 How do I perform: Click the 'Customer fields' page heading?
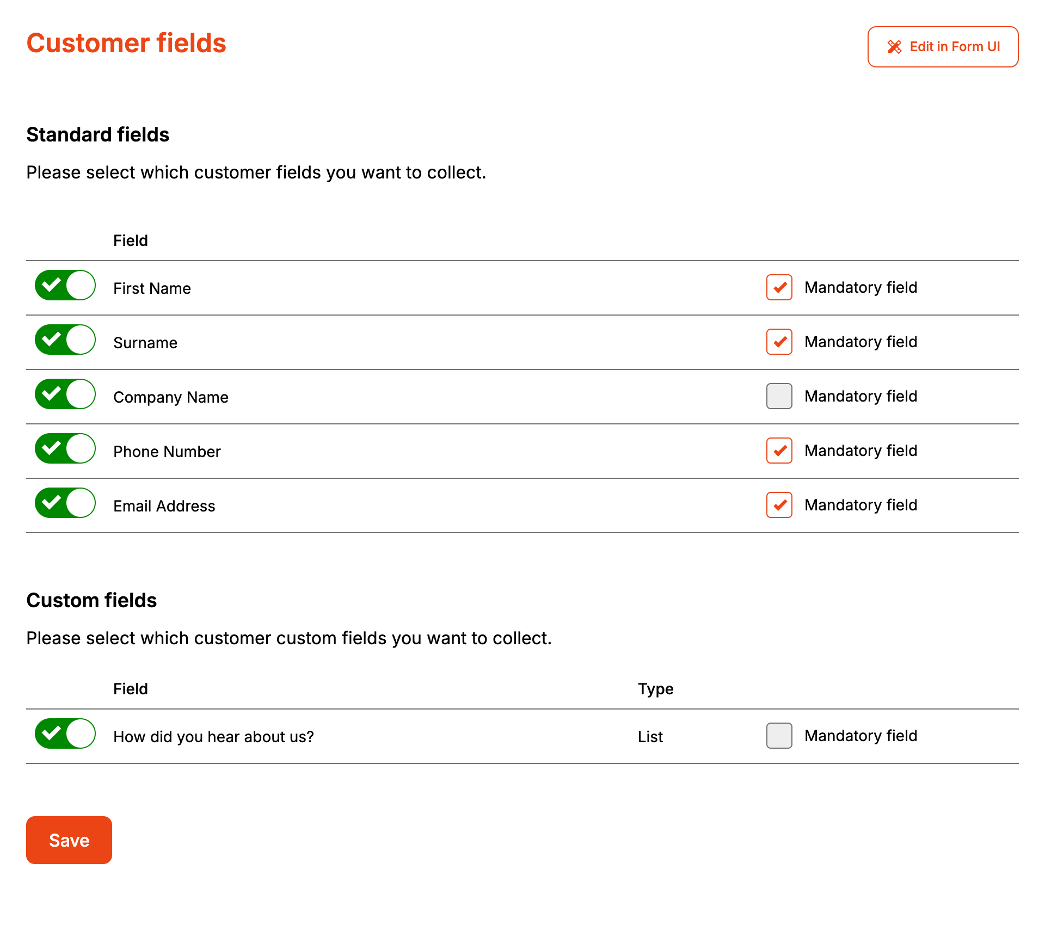click(x=126, y=43)
